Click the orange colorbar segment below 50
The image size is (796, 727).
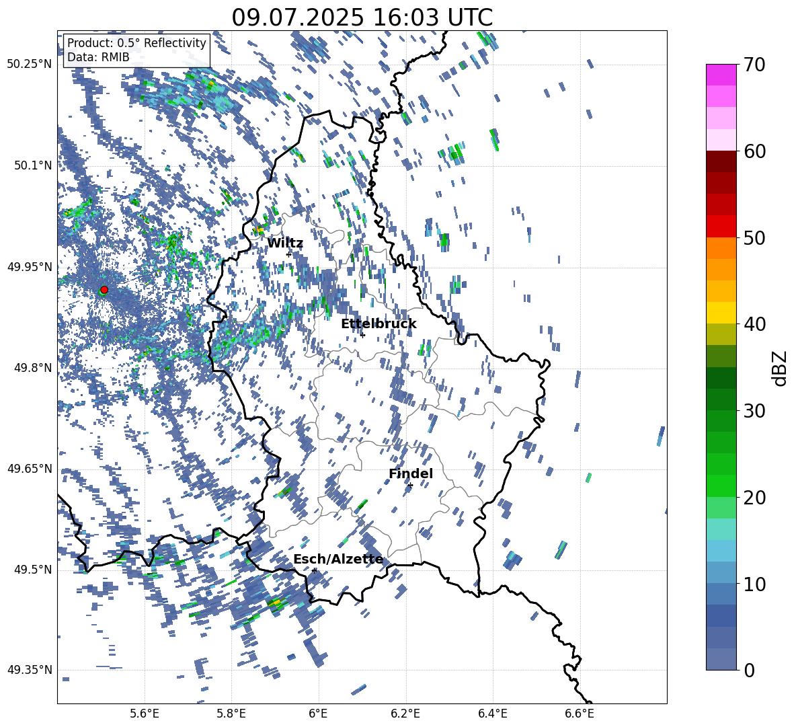pyautogui.click(x=721, y=248)
